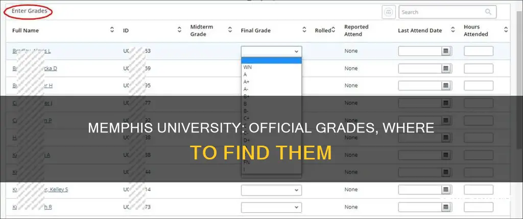Click Last Attend Date field for ID ending 73
This screenshot has height=219, width=523.
420,207
